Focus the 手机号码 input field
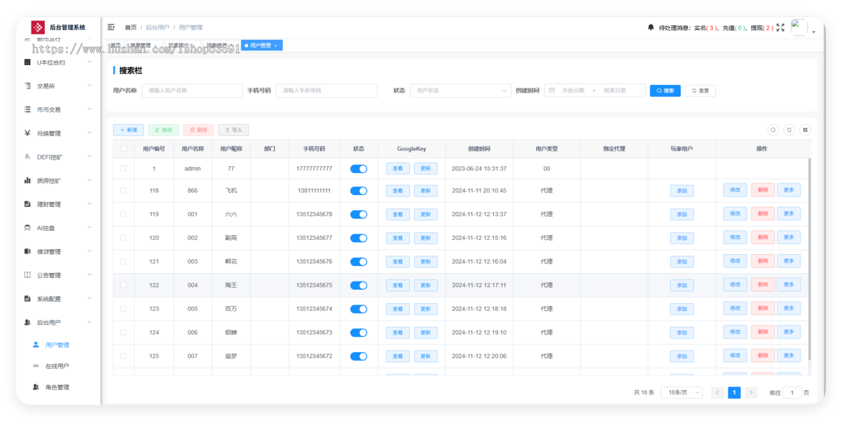Screen dimensions: 842x421 tap(326, 91)
